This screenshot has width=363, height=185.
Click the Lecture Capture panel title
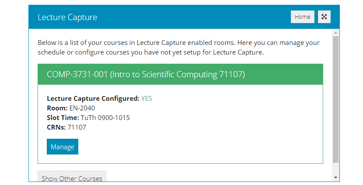(x=67, y=17)
